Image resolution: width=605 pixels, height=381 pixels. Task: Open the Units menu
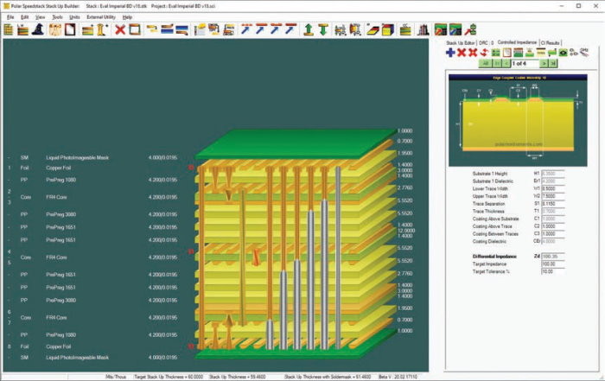coord(74,17)
